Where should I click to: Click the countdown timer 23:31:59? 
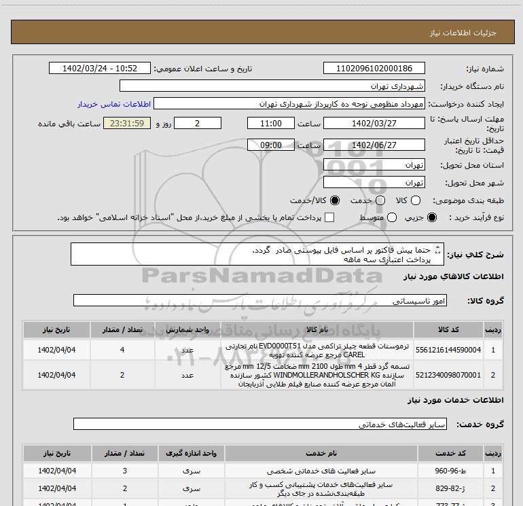pyautogui.click(x=127, y=123)
